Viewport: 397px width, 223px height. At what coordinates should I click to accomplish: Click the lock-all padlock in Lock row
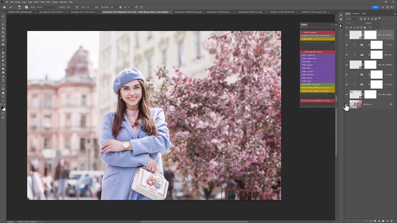click(365, 27)
